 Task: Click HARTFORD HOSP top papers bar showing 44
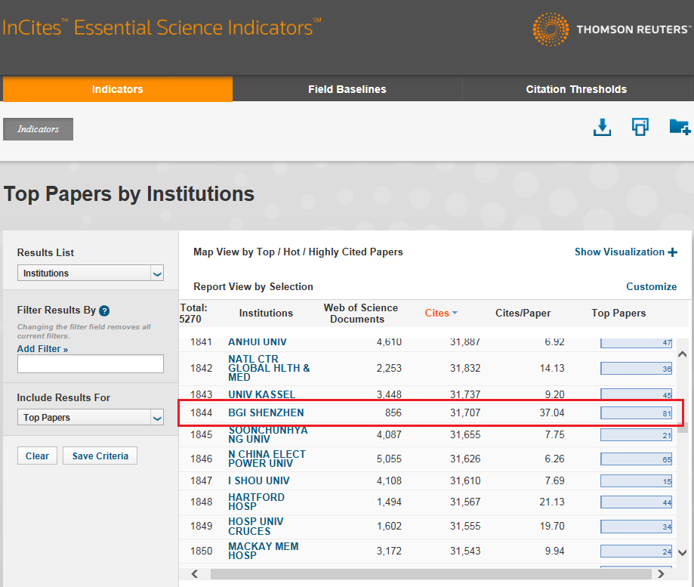pyautogui.click(x=636, y=502)
